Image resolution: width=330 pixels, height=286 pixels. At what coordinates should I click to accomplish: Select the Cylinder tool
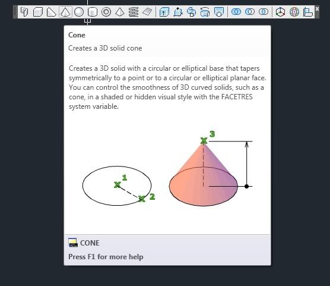click(93, 12)
